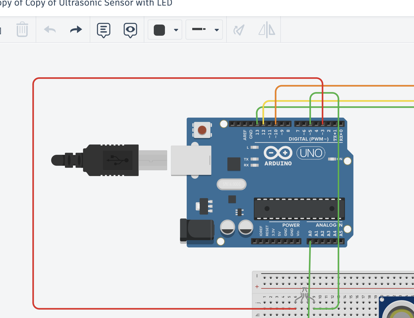Click Arduino digital pin ~5
The image size is (414, 318).
pos(310,124)
